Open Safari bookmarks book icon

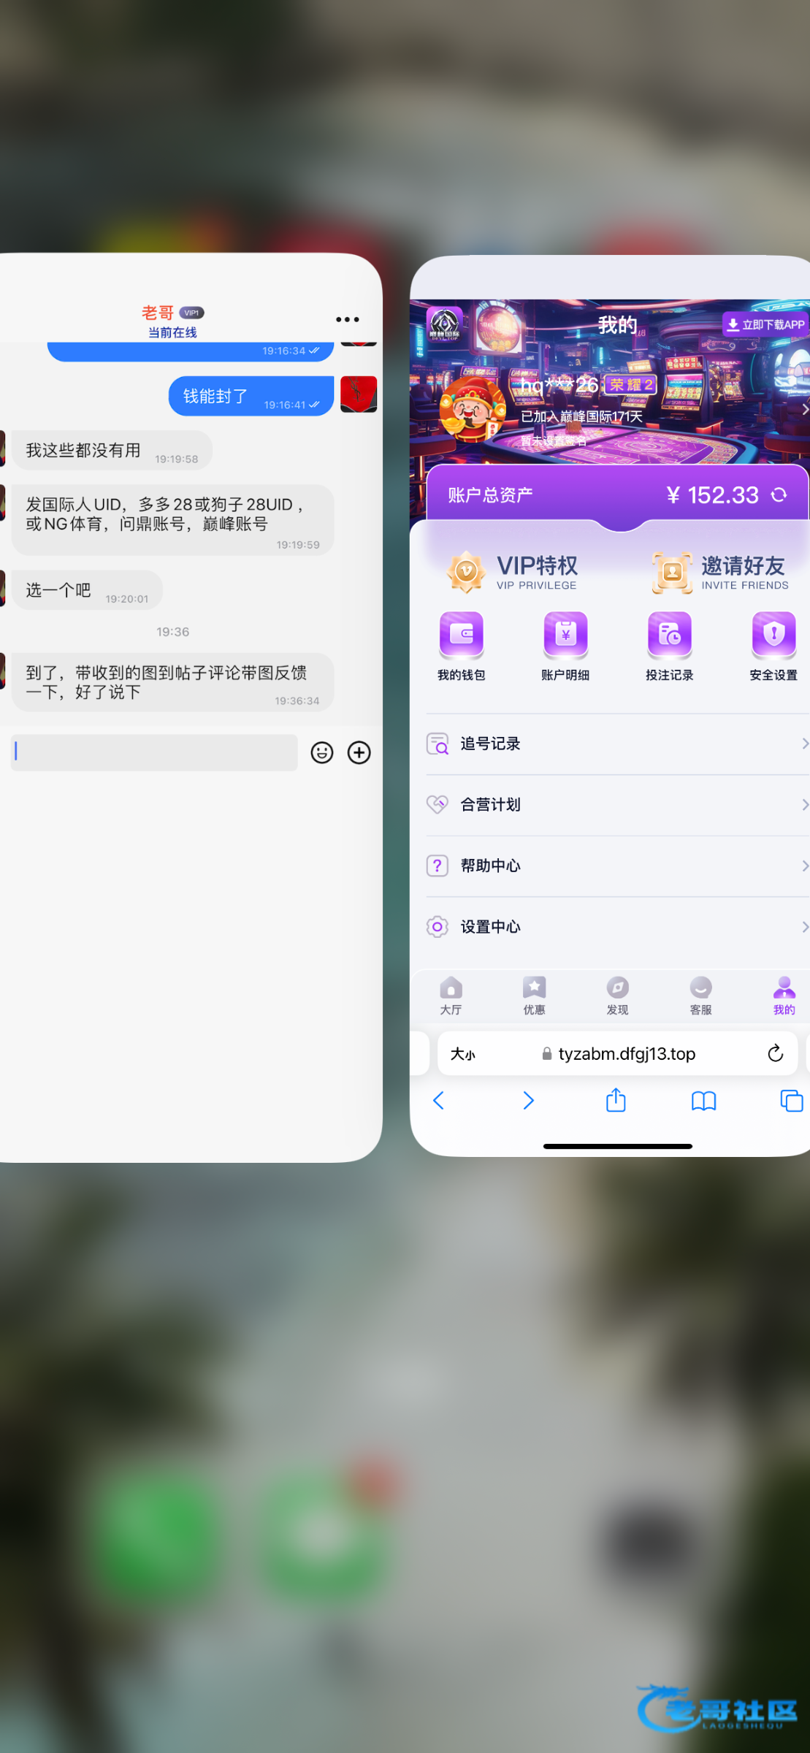[703, 1100]
